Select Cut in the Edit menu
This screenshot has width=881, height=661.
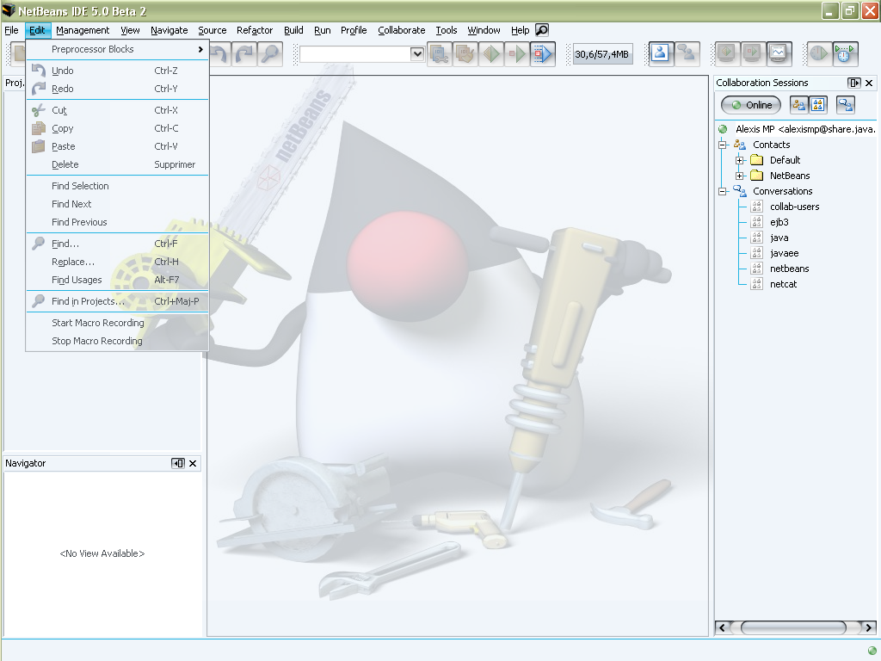coord(117,110)
